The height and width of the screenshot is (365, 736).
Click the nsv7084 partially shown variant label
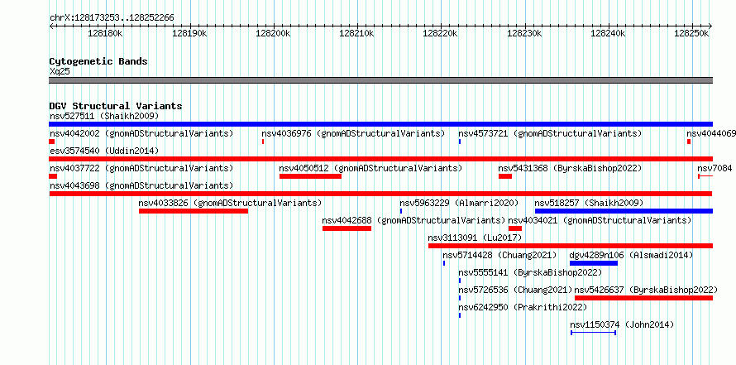click(714, 168)
